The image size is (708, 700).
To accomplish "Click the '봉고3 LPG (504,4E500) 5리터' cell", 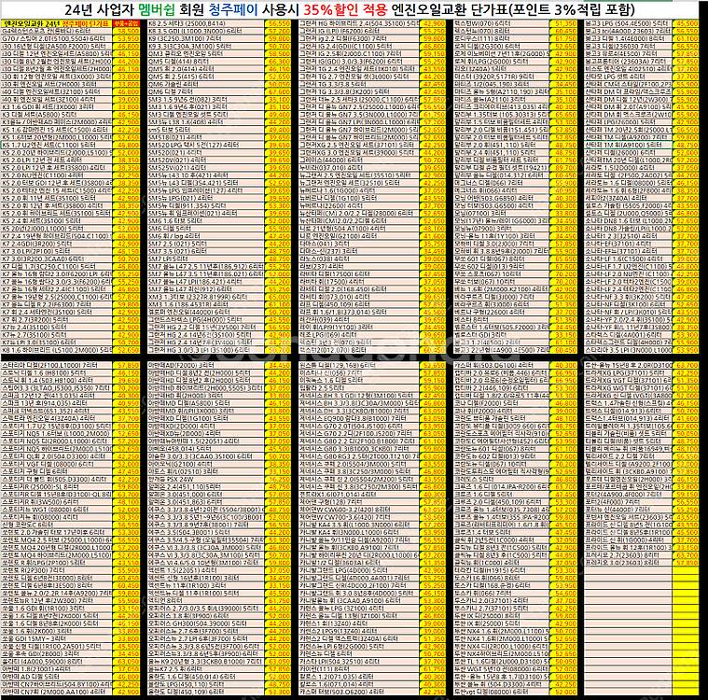I will pos(628,23).
